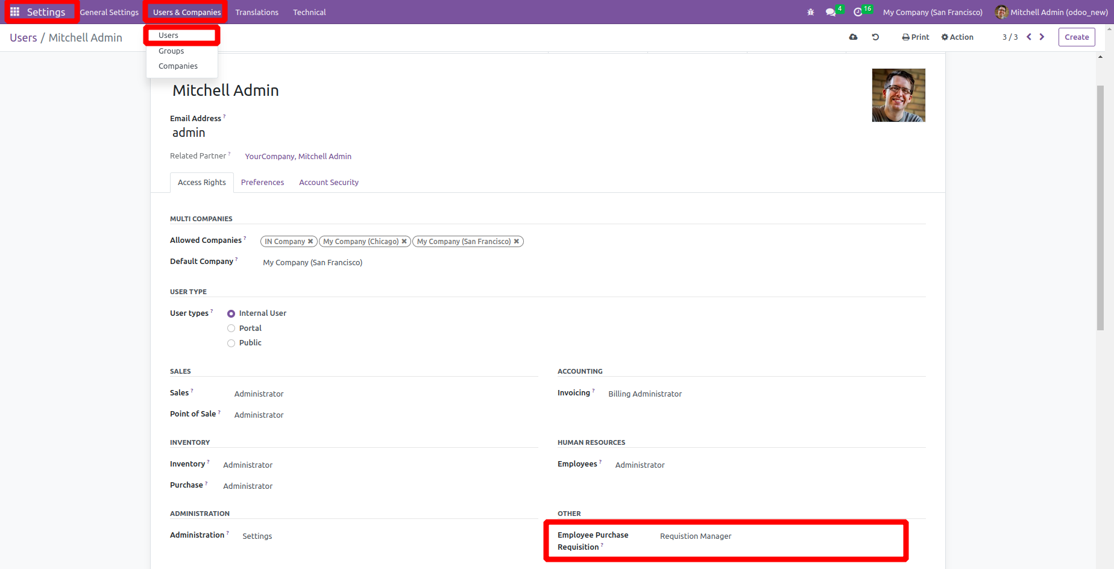The image size is (1114, 569).
Task: Open the Action menu
Action: pyautogui.click(x=957, y=37)
